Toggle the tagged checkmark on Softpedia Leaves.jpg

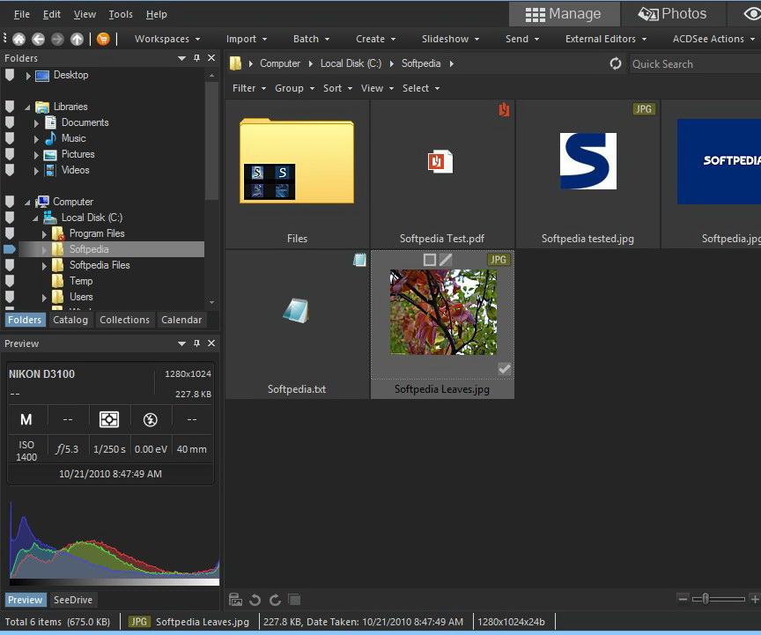pos(505,369)
